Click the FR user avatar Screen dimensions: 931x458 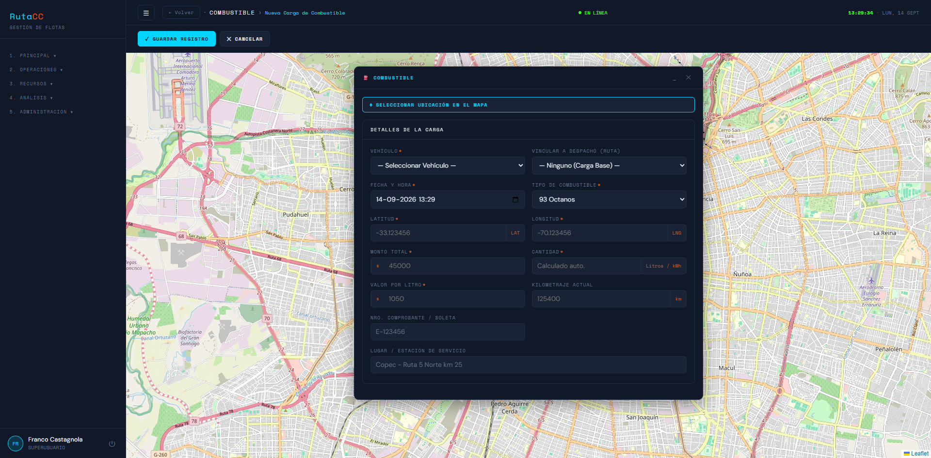click(x=16, y=443)
